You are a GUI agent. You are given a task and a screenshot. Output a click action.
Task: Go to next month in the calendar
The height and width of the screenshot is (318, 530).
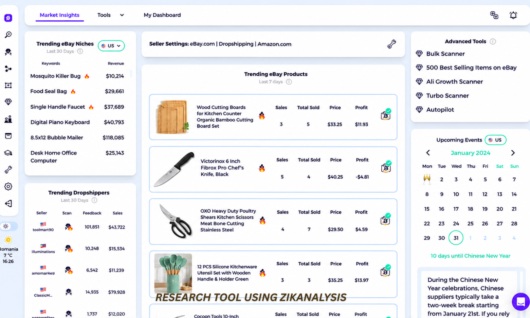(x=513, y=153)
